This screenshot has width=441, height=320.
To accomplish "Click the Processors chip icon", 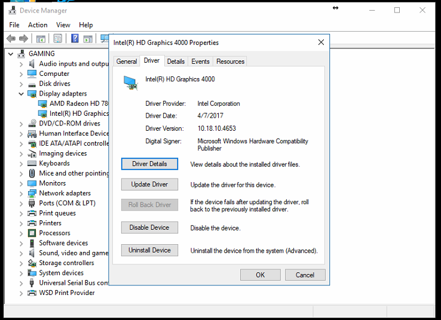I will pos(32,233).
